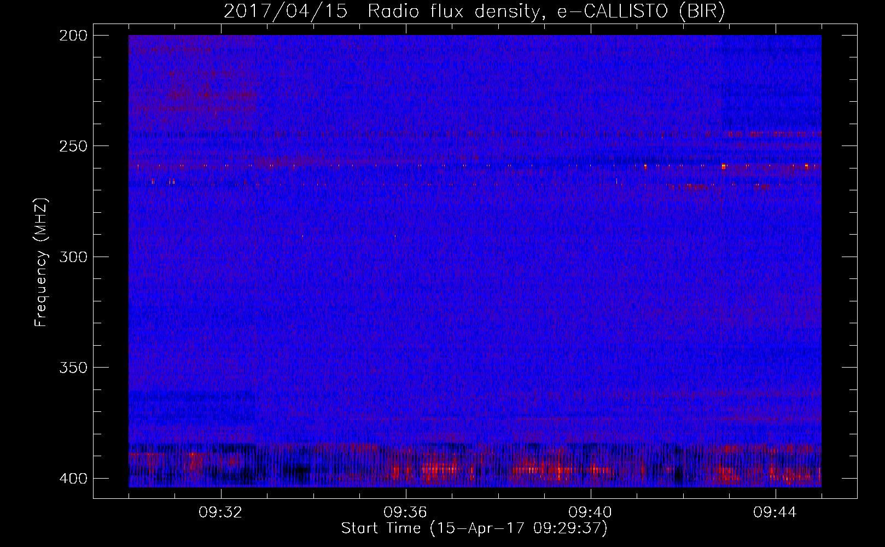Click the 250 frequency tick label

click(x=73, y=146)
